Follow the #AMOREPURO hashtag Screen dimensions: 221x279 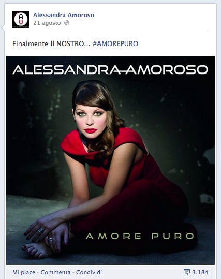coord(115,44)
